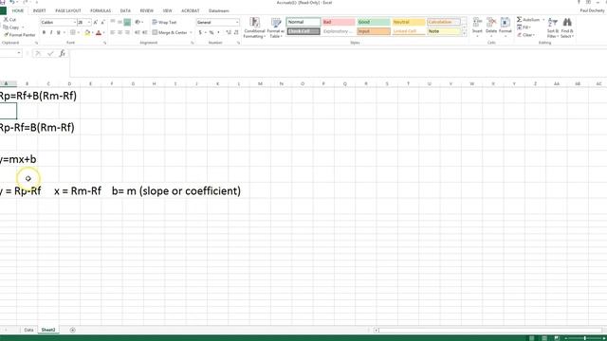Apply the red Font Color
This screenshot has width=607, height=341.
(99, 33)
